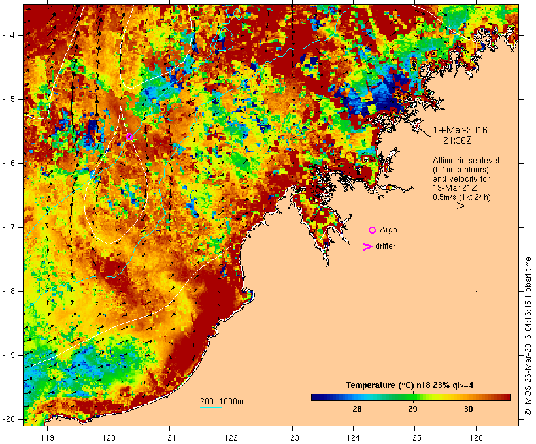Click the 120 longitude axis label
The width and height of the screenshot is (536, 444).
109,437
